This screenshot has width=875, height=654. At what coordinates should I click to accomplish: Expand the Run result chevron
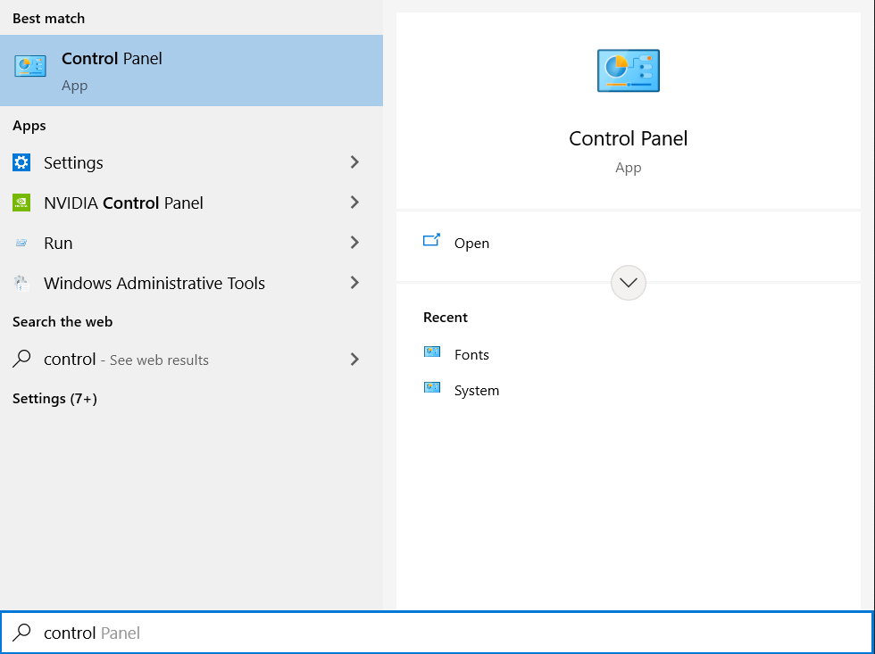point(354,243)
